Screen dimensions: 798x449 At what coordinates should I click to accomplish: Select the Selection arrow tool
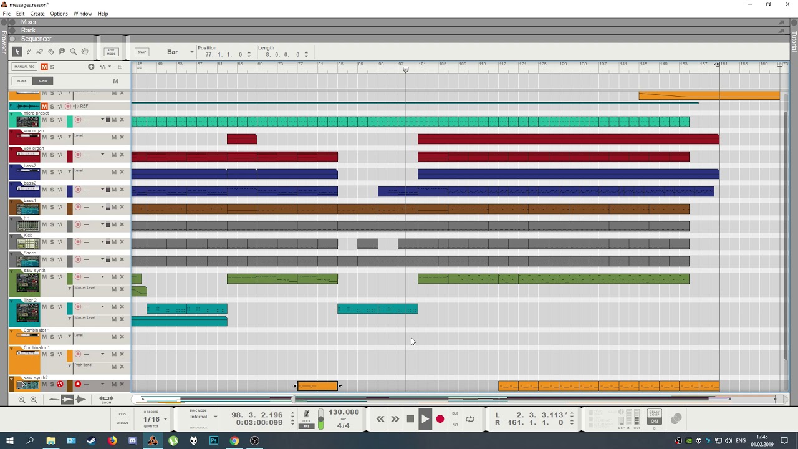click(x=17, y=52)
